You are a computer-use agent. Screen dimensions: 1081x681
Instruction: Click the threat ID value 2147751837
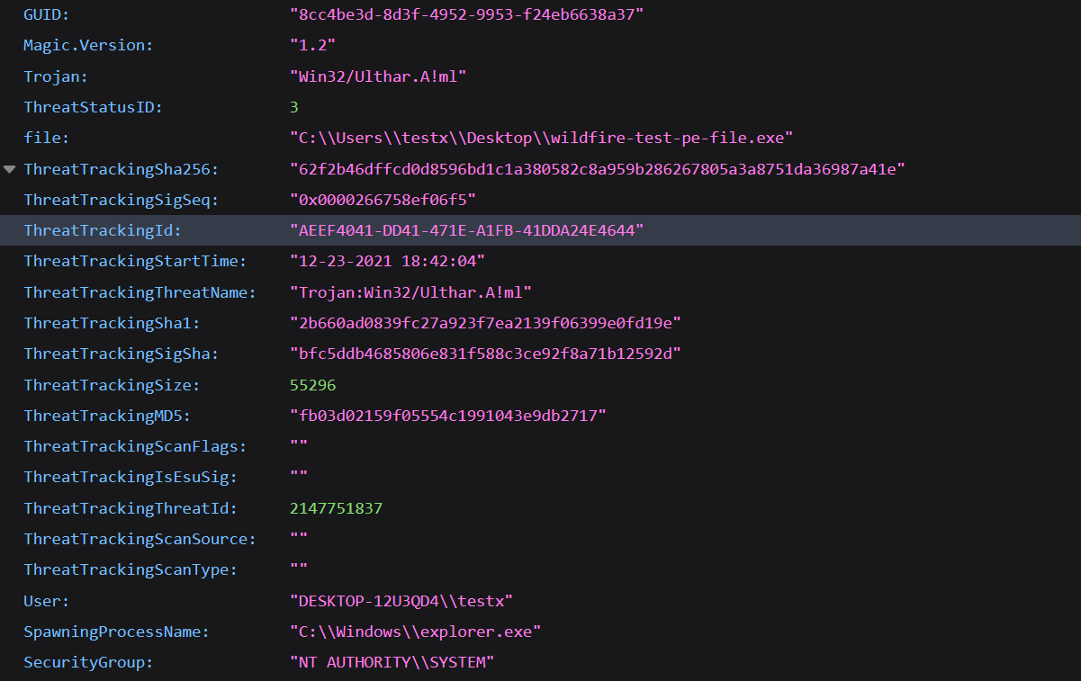coord(337,508)
